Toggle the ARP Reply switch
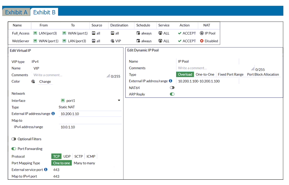Viewport: 289px width, 185px height. (x=172, y=94)
